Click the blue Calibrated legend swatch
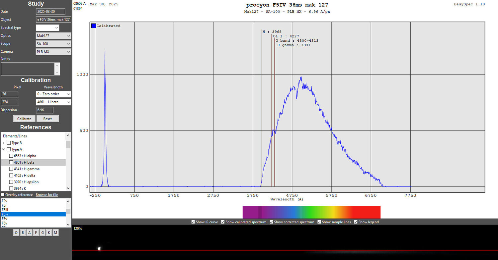 click(x=94, y=26)
